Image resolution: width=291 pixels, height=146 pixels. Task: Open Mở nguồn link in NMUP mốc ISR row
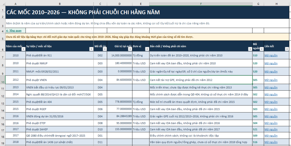(x=271, y=72)
